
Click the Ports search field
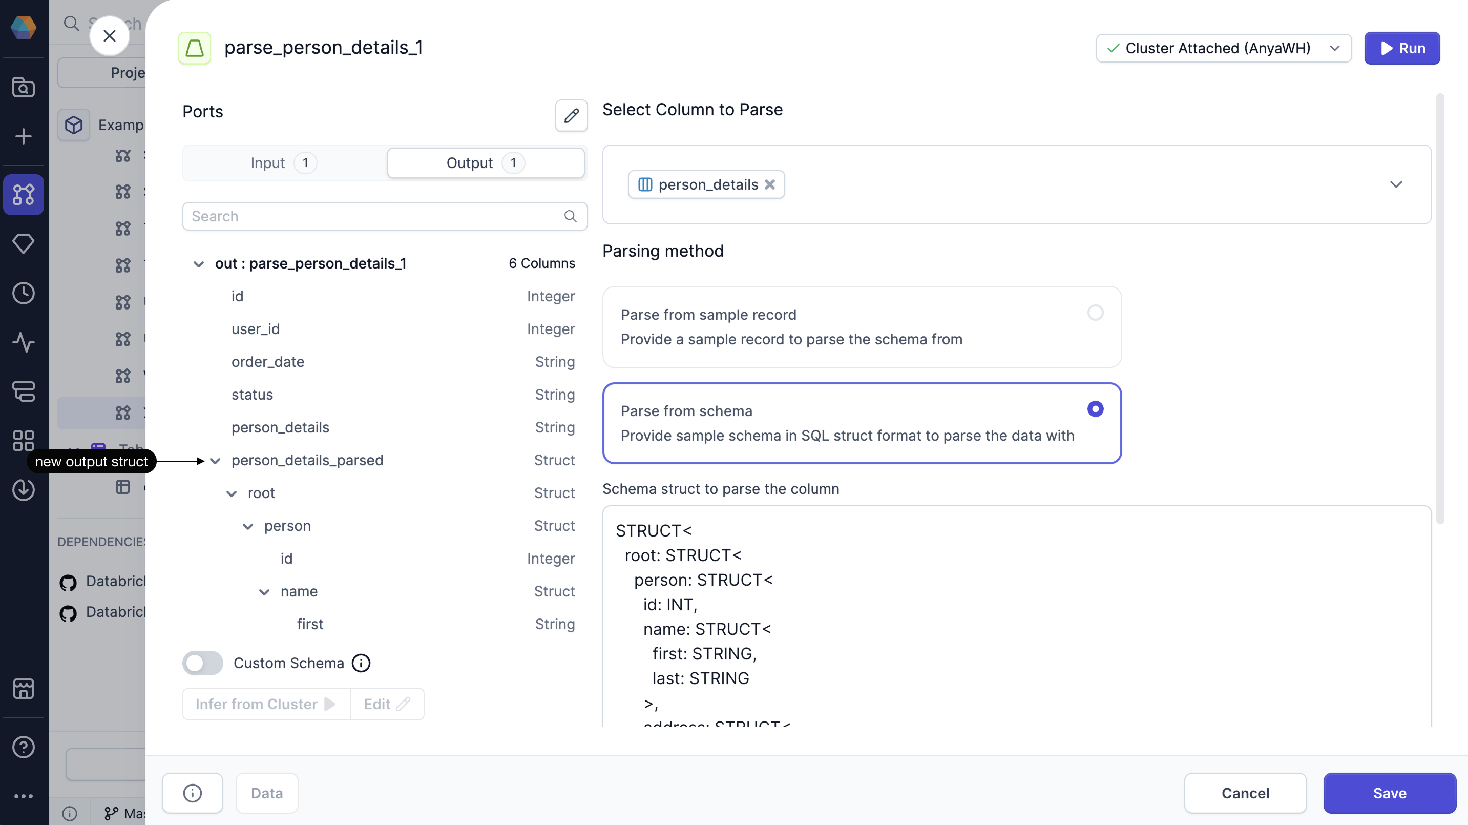376,216
